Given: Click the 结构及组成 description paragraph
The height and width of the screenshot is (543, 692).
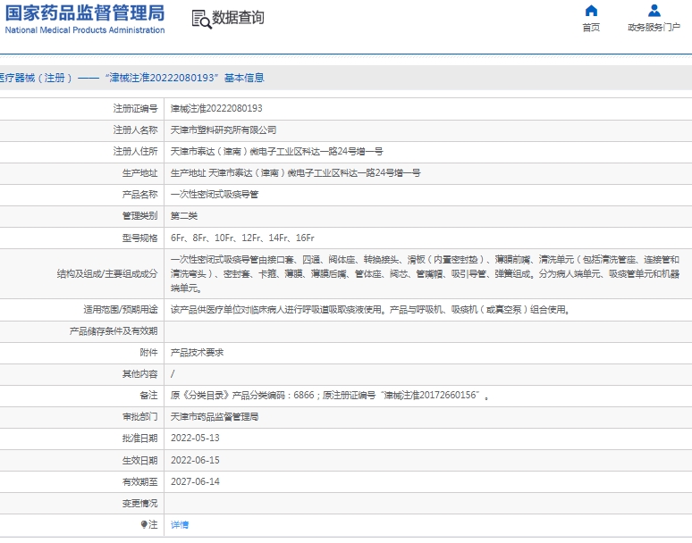Looking at the screenshot, I should coord(425,273).
